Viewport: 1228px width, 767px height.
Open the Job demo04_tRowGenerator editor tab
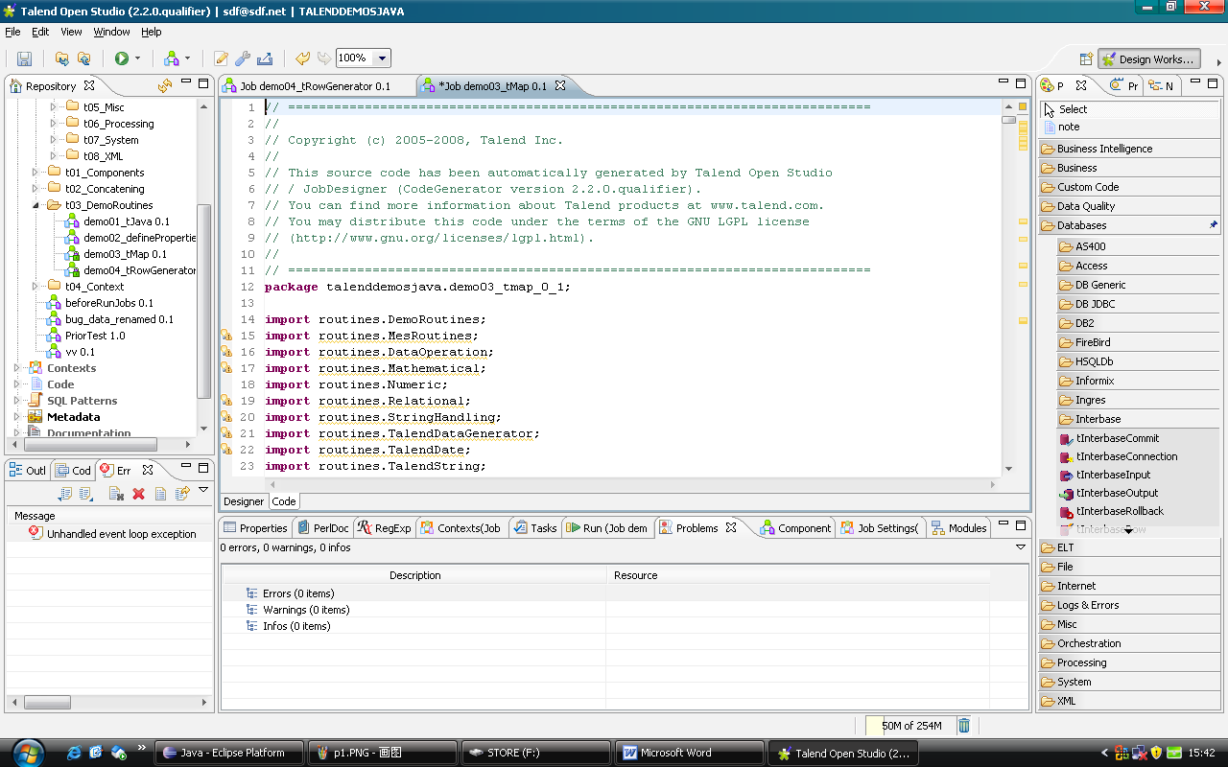click(315, 86)
